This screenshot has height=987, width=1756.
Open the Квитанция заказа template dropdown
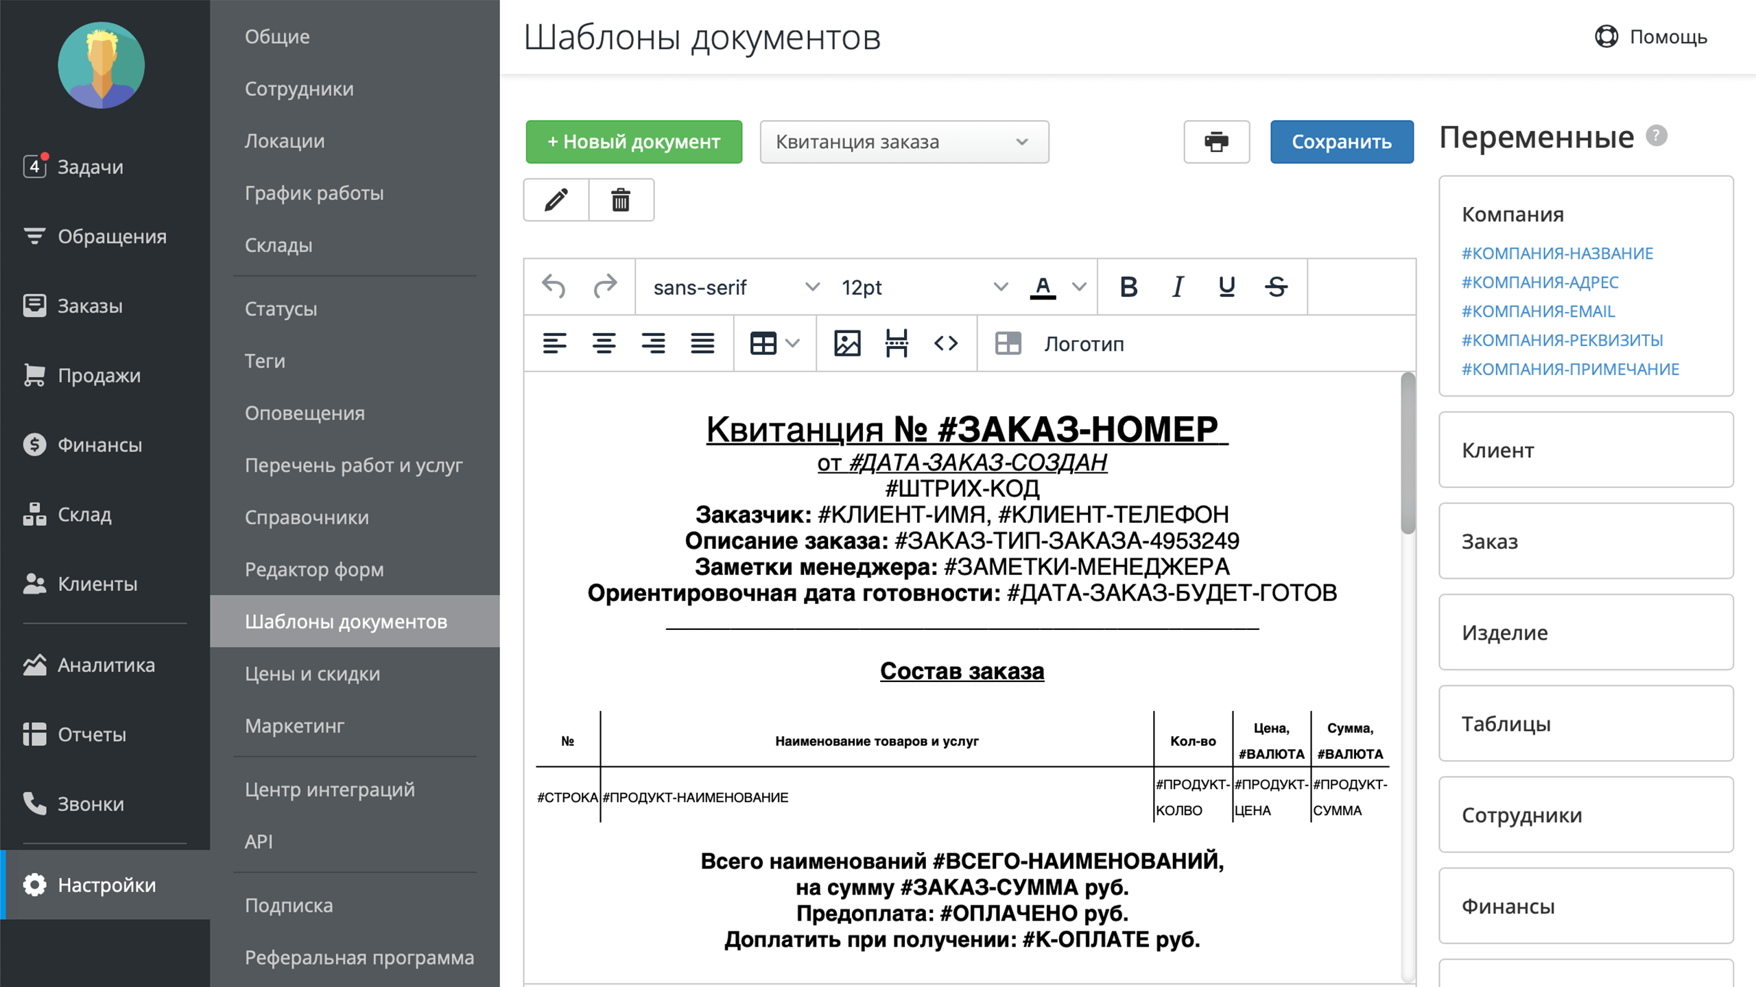coord(904,142)
